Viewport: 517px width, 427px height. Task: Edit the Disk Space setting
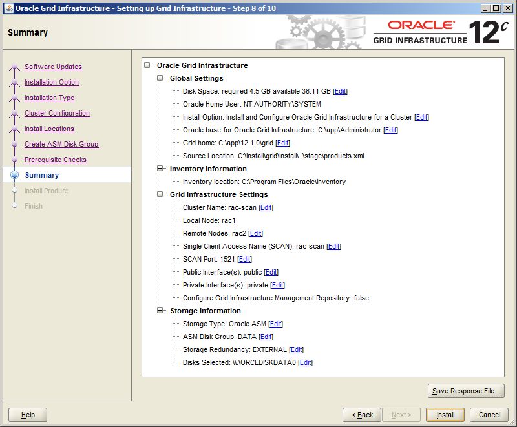pyautogui.click(x=341, y=91)
